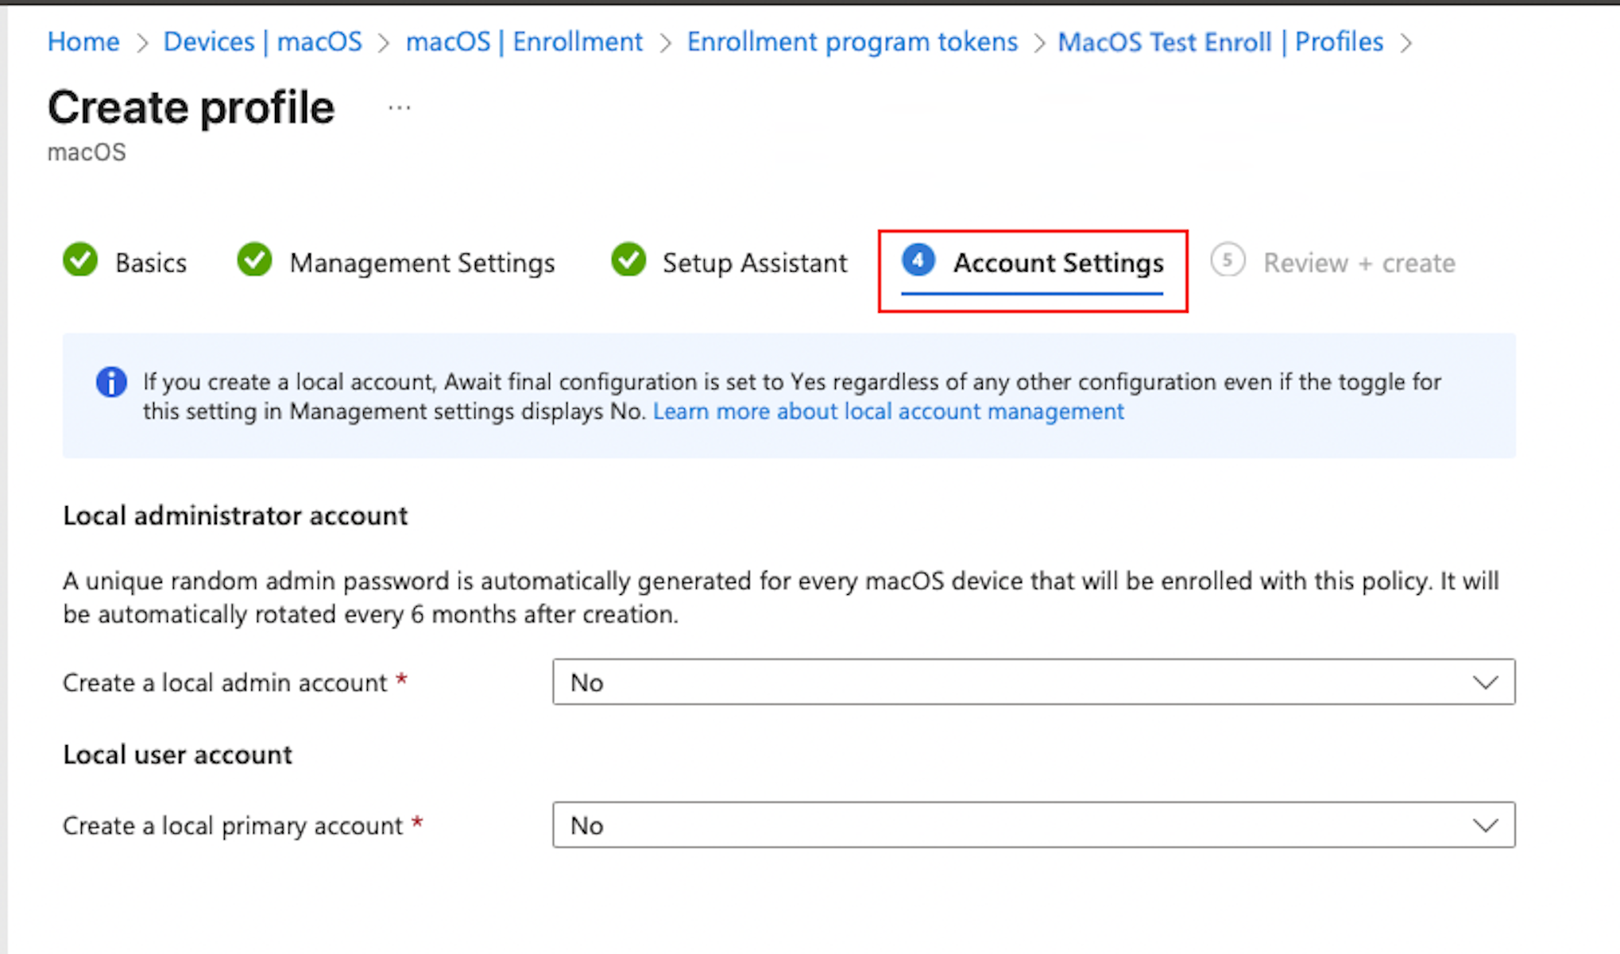Open the Create a local primary account dropdown

coord(1033,825)
